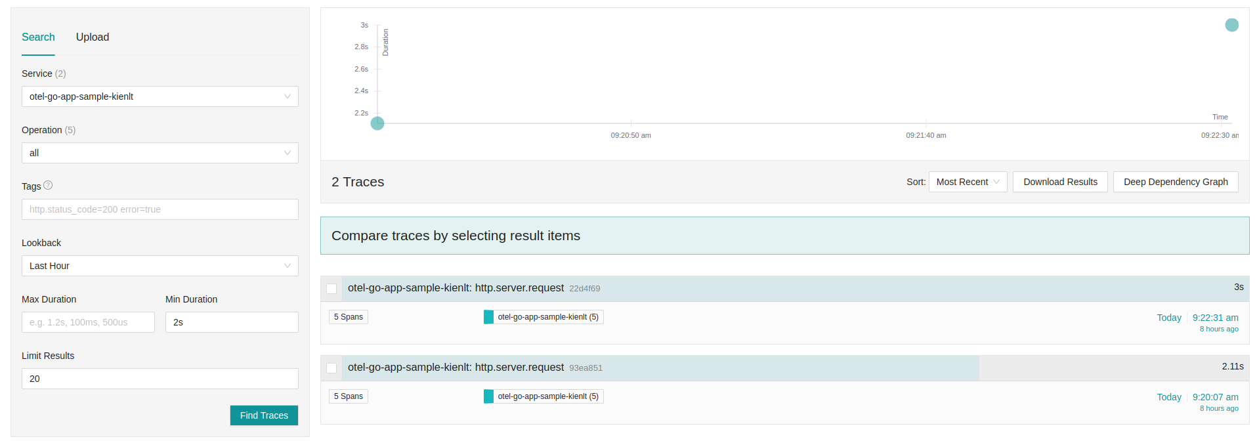Click into the Max Duration field
Screen dimensions: 1257x441
click(88, 322)
